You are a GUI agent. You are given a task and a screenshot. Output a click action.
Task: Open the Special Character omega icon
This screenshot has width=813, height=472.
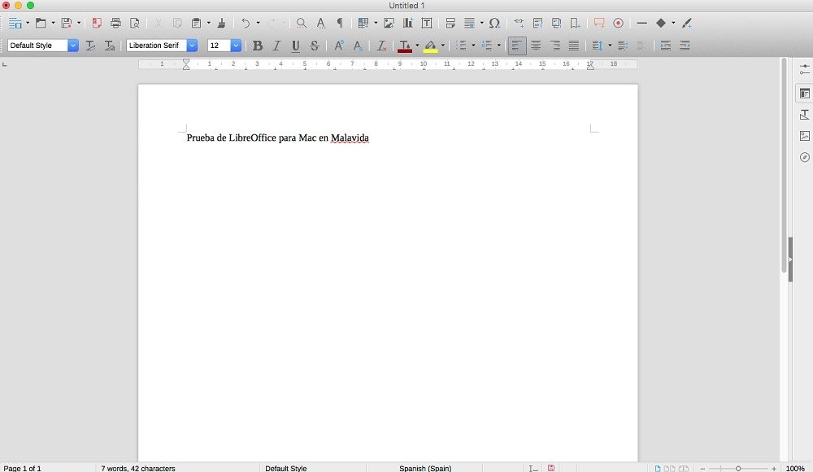[494, 23]
